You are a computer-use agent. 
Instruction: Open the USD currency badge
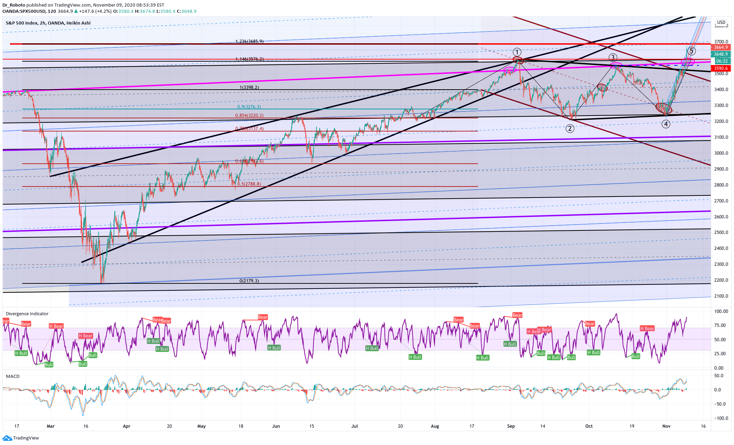tap(721, 22)
